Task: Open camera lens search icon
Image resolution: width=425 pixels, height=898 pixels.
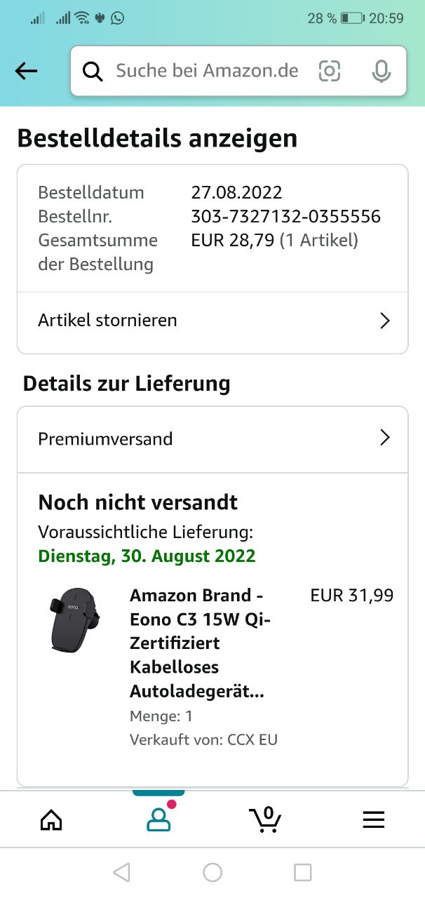Action: 329,71
